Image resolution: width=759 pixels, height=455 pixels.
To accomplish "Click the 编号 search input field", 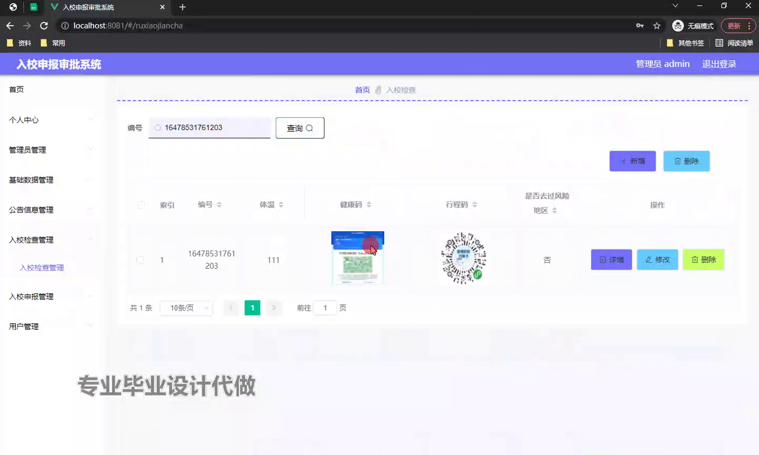I will 210,128.
